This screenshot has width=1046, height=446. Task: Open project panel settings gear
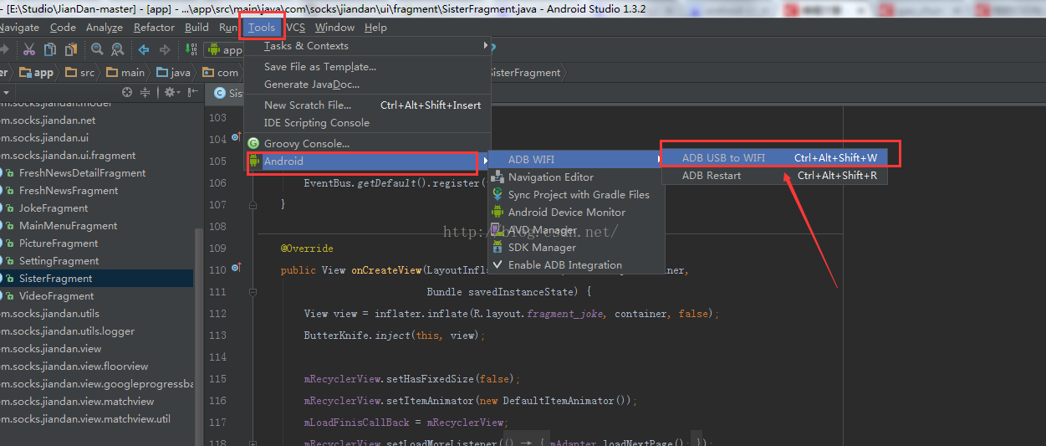point(171,92)
